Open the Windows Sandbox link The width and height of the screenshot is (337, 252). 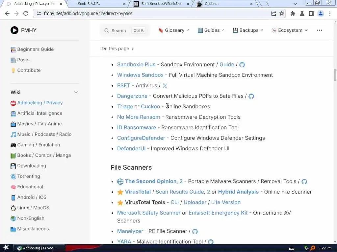click(140, 75)
